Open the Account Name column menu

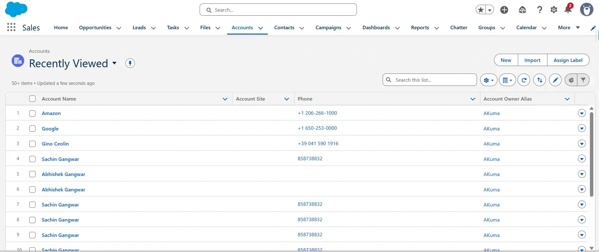click(x=225, y=99)
